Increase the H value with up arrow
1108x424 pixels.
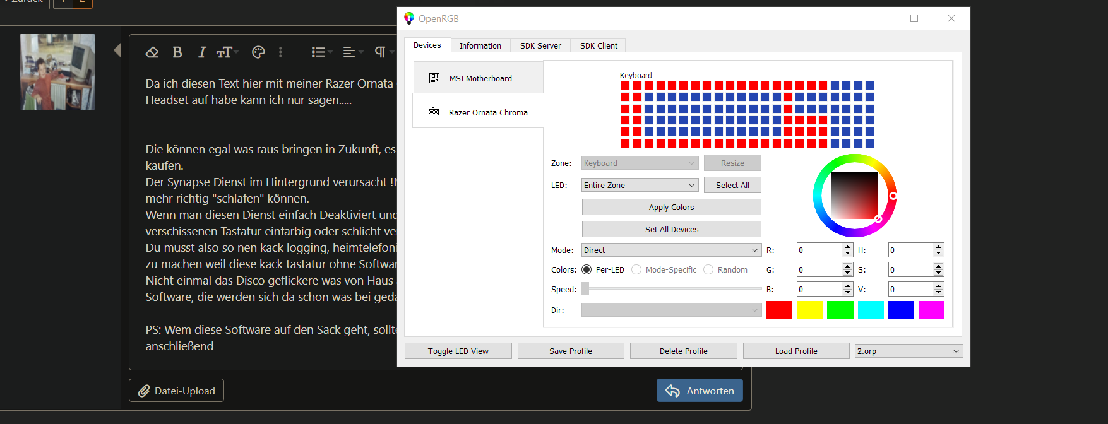pos(939,247)
